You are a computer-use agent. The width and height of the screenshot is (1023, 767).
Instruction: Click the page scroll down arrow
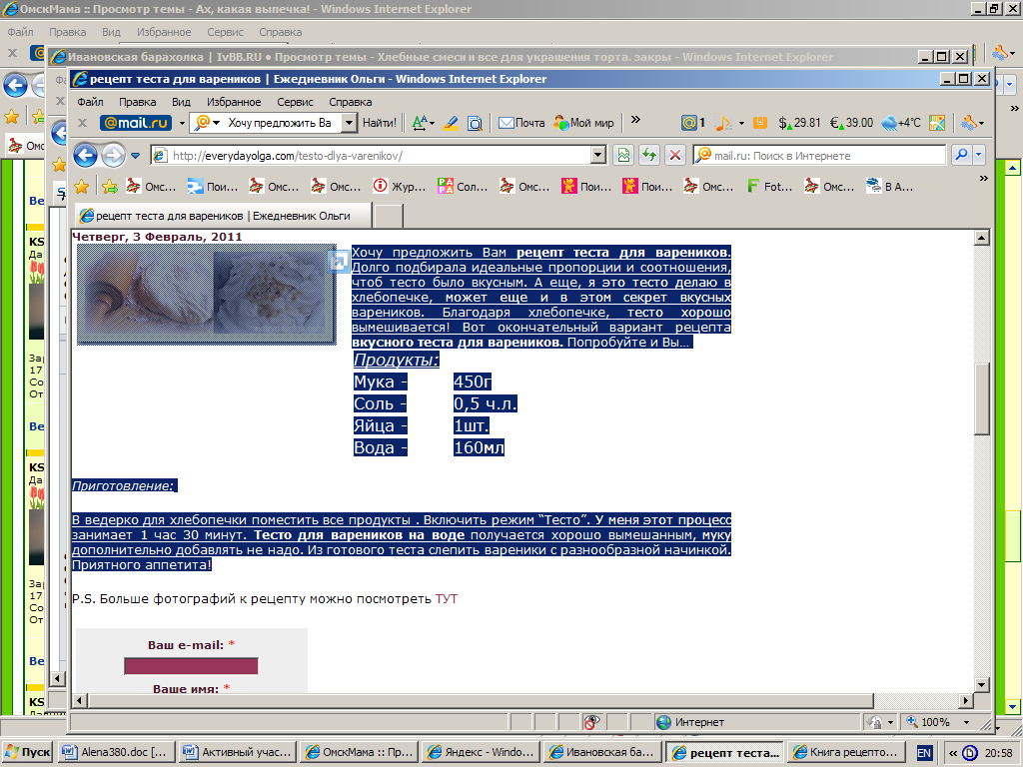pos(982,685)
